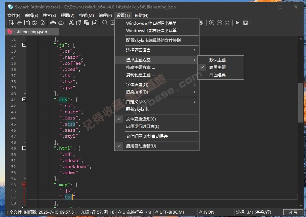Click the New file toolbar icon
This screenshot has height=217, width=306.
click(x=11, y=23)
